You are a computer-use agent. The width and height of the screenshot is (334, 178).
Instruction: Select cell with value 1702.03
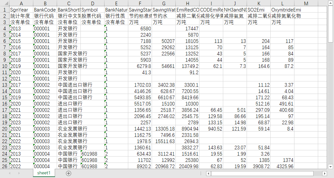pos(140,85)
